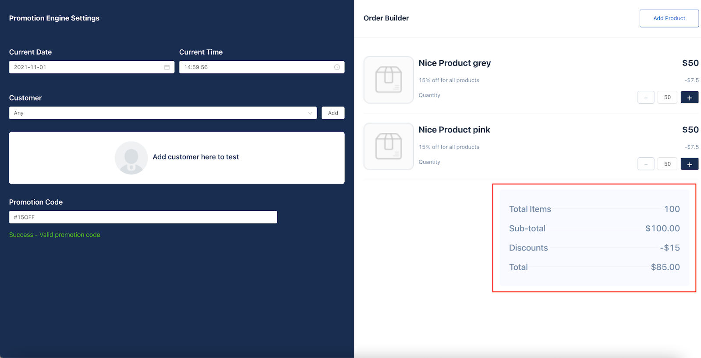
Task: Click the -$7.5 discount of Nice Product grey
Action: tap(692, 80)
